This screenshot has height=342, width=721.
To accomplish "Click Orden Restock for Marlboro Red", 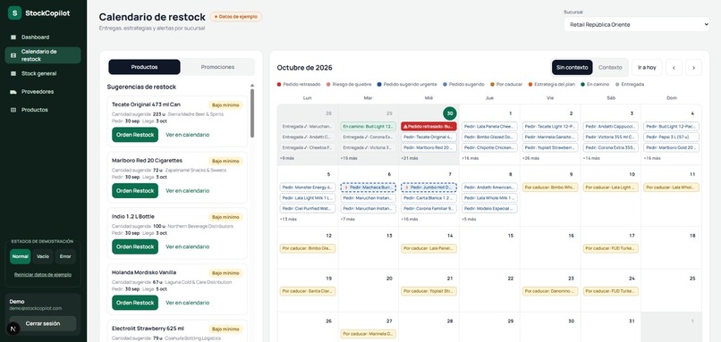I will click(135, 190).
